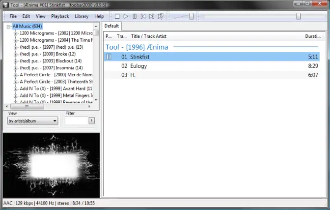Click the Playing column header
Screen dimensions: 330x210
pyautogui.click(x=109, y=36)
